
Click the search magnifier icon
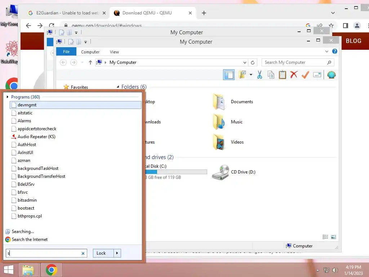tap(329, 62)
